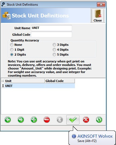
Task: Select 2 Digits radio button
Action: [12, 55]
